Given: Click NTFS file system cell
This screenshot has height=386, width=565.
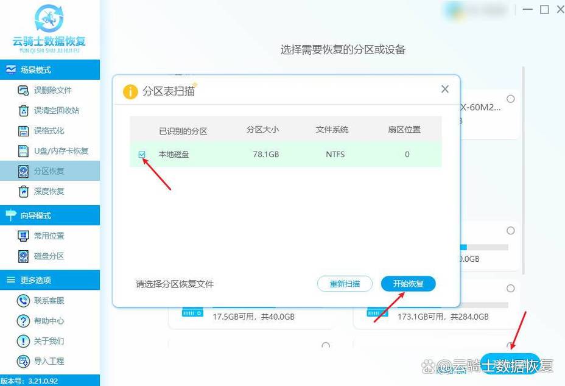Looking at the screenshot, I should click(x=335, y=155).
